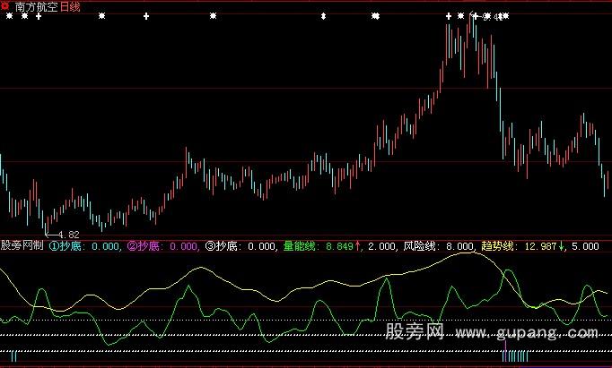This screenshot has width=612, height=368.
Task: Click the magenta signal bar in the indicator panel
Action: point(506,350)
